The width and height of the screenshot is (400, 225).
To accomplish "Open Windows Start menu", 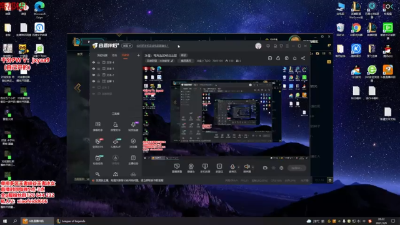I will [x=5, y=221].
